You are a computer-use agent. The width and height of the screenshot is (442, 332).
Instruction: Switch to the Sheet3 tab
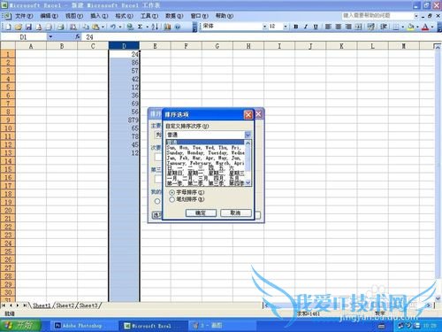[88, 305]
